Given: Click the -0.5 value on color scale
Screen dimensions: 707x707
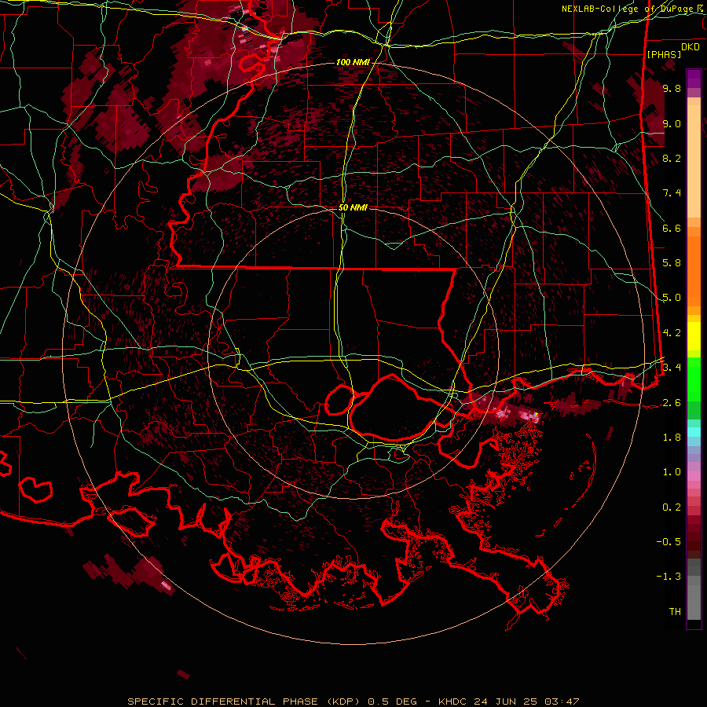Looking at the screenshot, I should (x=669, y=542).
